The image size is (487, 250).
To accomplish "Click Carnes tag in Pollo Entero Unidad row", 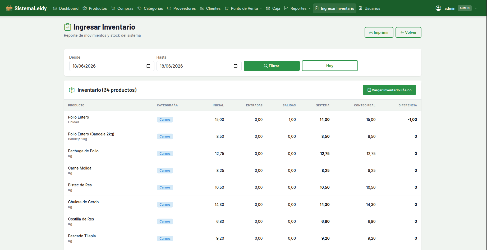I will [165, 120].
